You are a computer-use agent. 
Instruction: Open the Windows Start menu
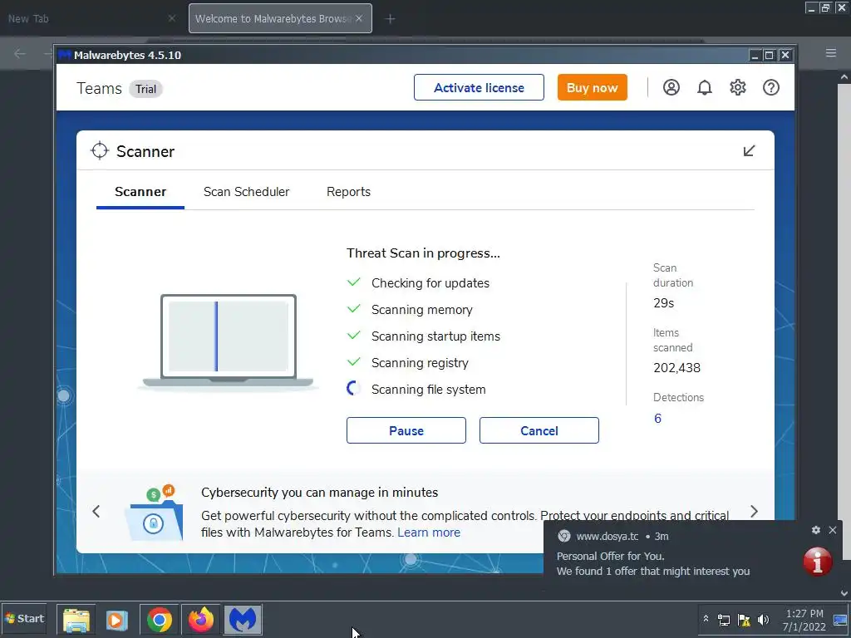[x=24, y=618]
